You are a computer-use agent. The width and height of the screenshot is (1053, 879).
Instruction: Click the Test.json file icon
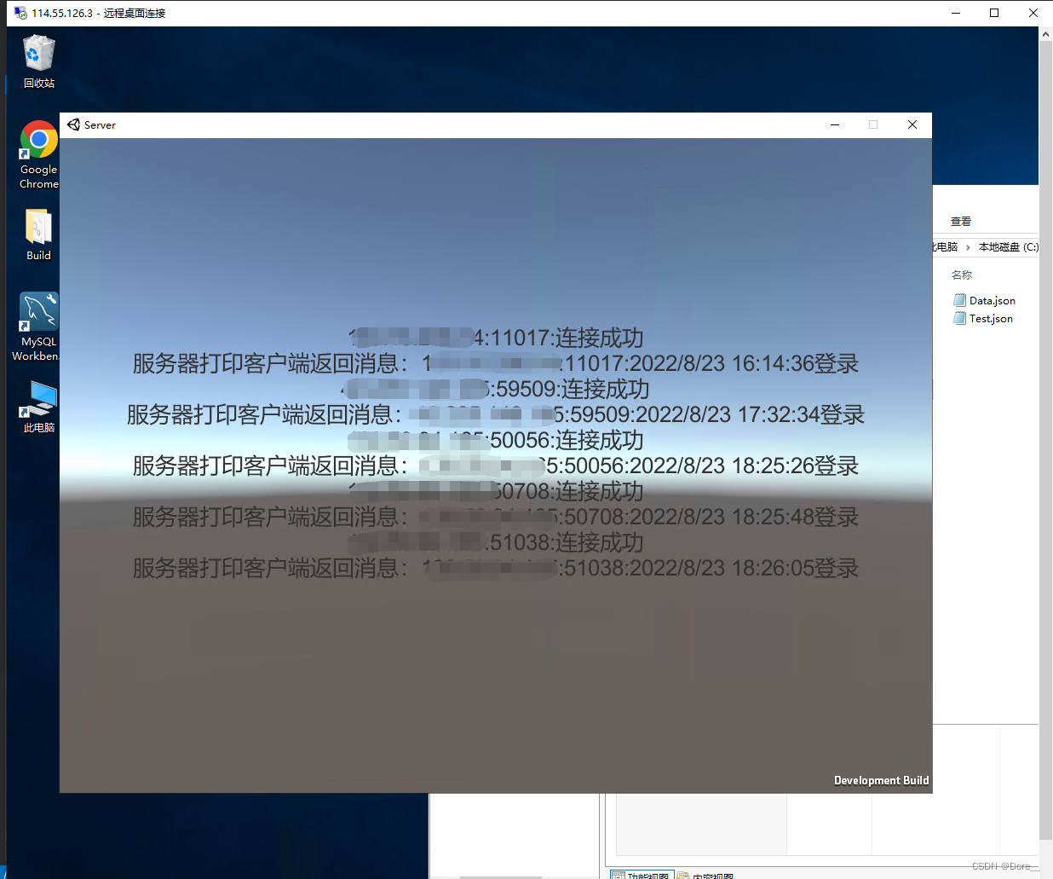pos(959,318)
